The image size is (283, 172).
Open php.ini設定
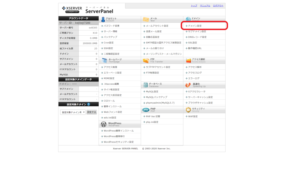coord(152,122)
